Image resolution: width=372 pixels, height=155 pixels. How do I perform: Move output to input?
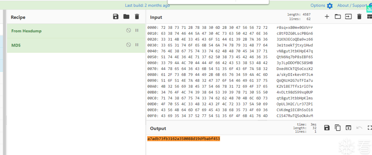click(x=348, y=128)
